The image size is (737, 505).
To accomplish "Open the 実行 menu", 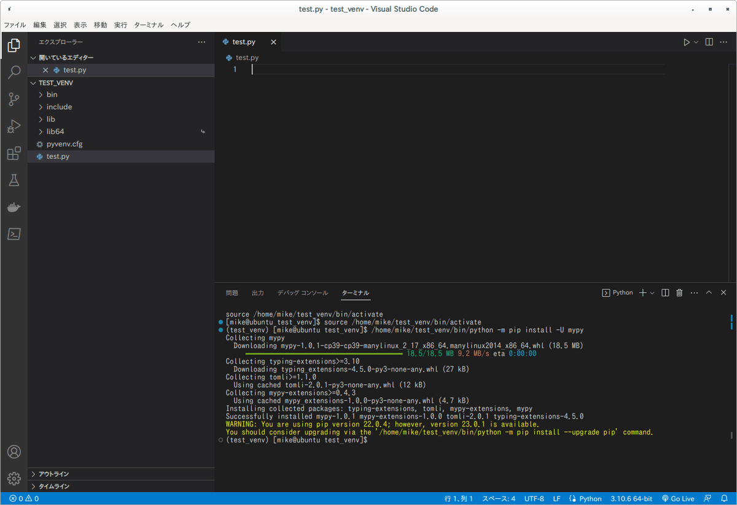I will pos(121,25).
